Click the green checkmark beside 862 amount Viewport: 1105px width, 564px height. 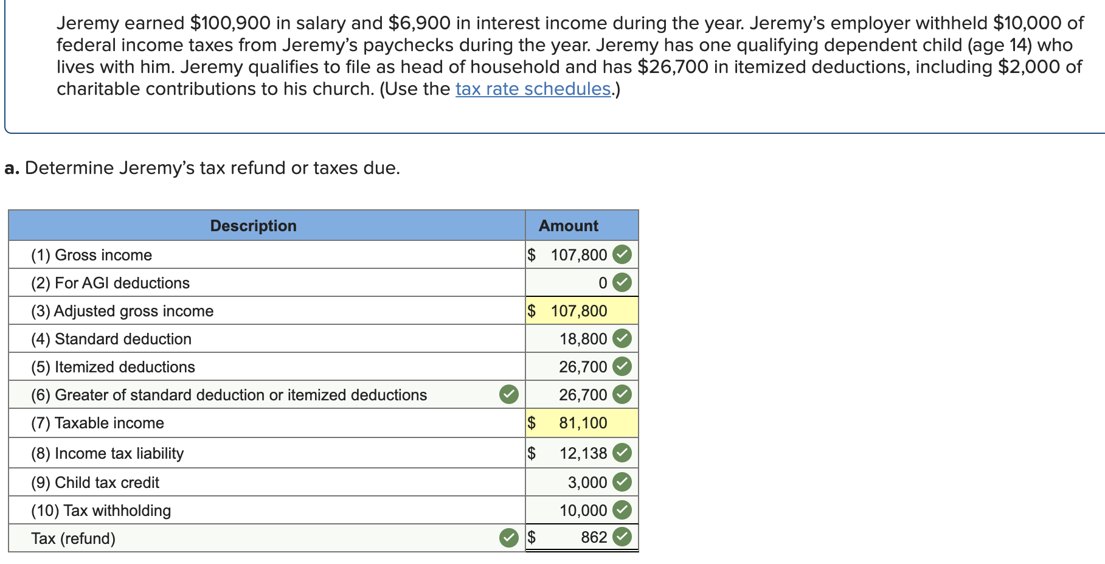point(622,537)
